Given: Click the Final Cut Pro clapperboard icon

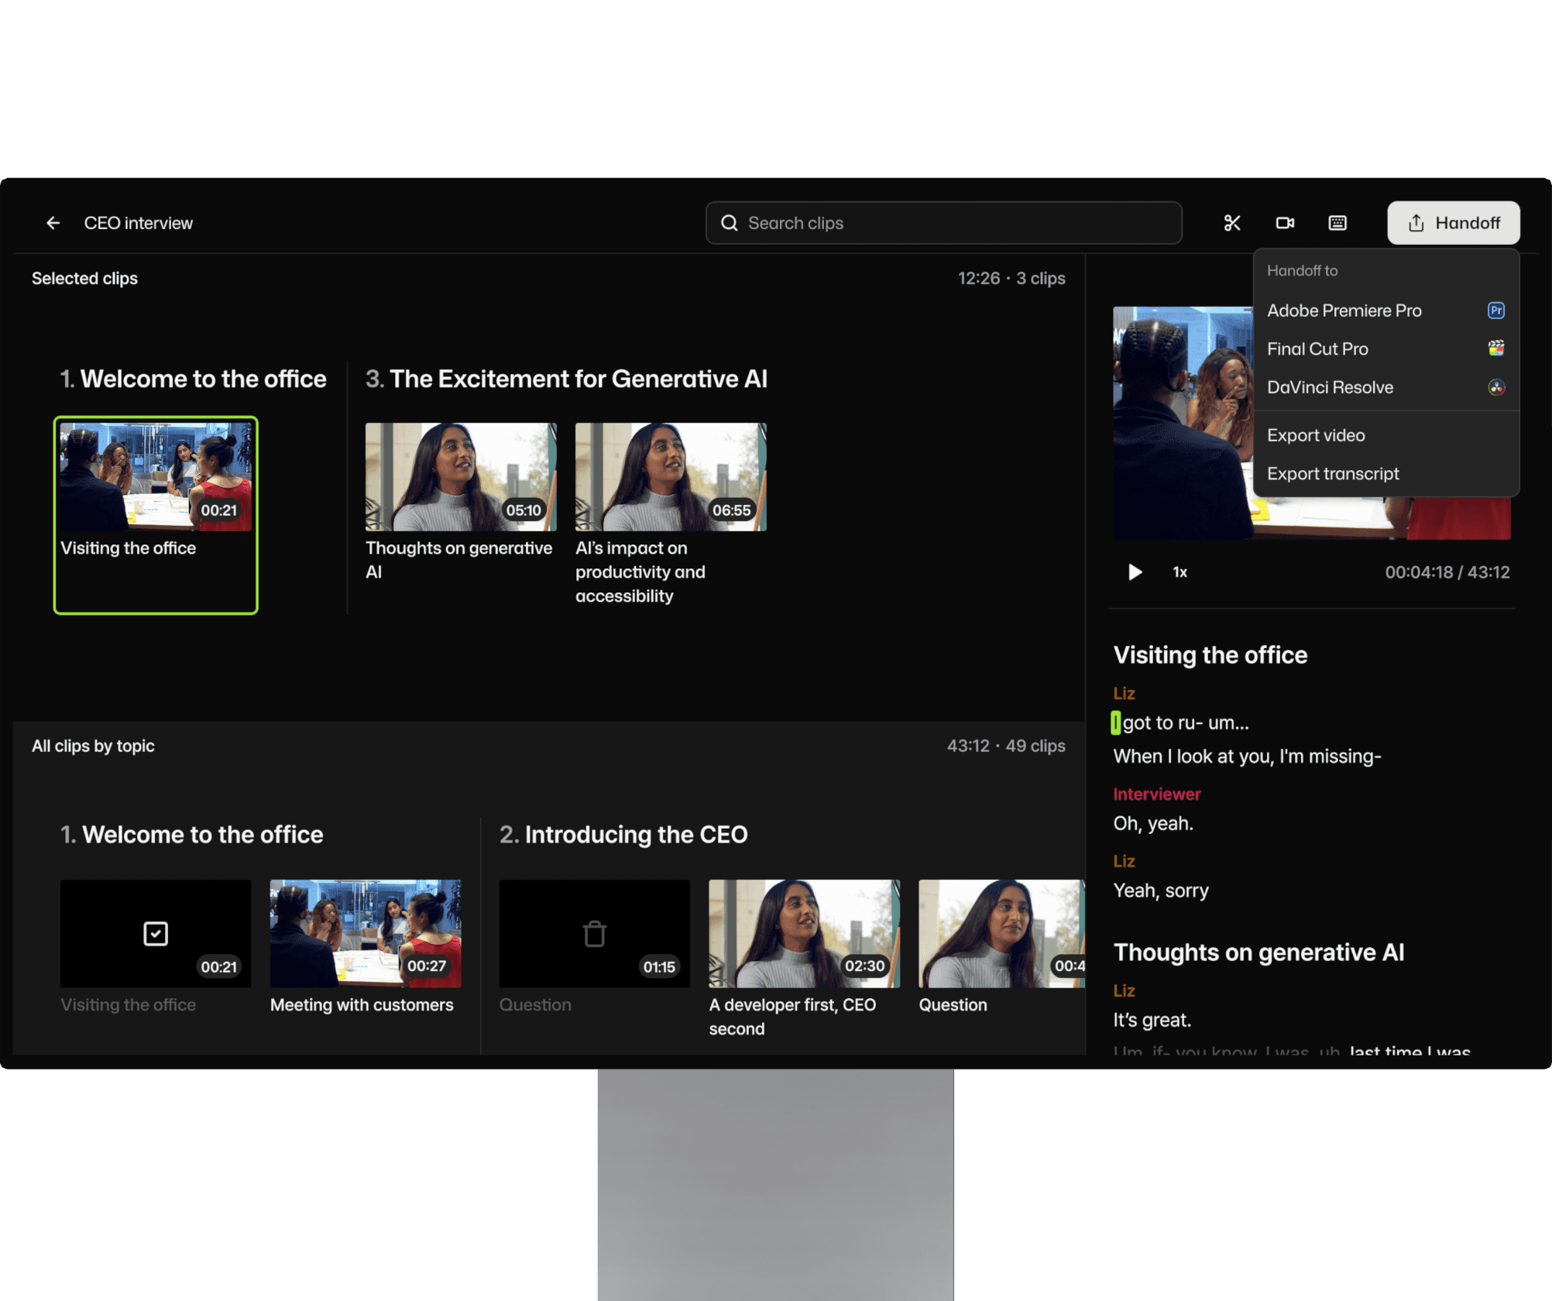Looking at the screenshot, I should point(1495,348).
